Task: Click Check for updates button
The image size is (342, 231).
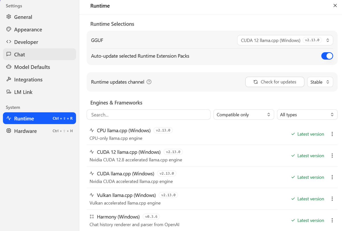Action: tap(275, 82)
